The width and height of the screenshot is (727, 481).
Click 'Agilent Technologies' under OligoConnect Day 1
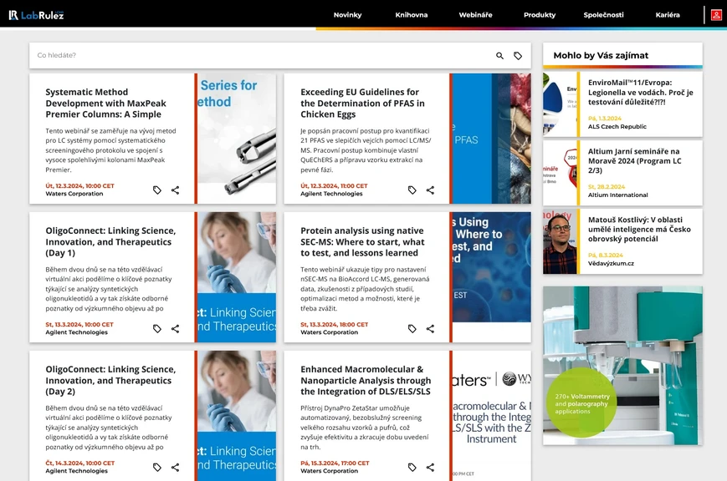coord(76,332)
